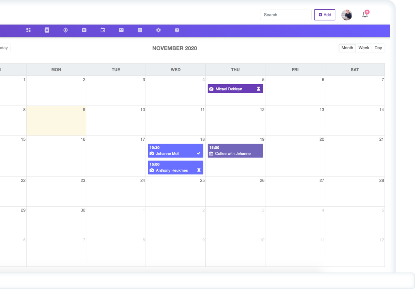The width and height of the screenshot is (415, 289).
Task: Open the Coffee with Jehanne event
Action: pos(235,151)
